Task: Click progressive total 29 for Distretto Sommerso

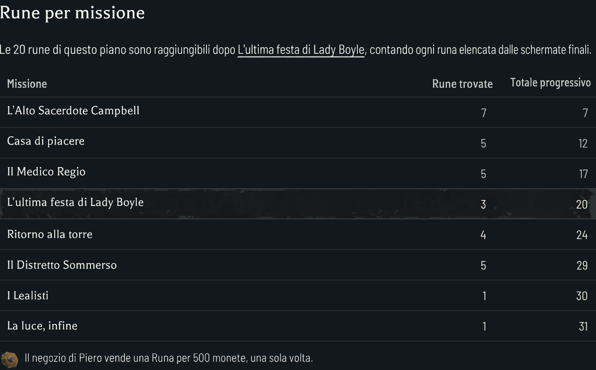Action: pyautogui.click(x=582, y=265)
